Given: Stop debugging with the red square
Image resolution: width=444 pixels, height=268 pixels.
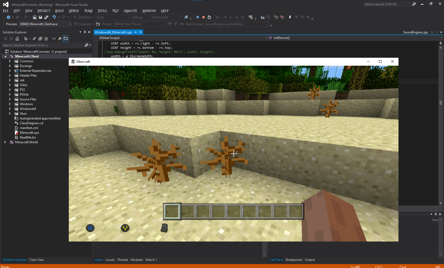Looking at the screenshot, I should click(x=203, y=17).
